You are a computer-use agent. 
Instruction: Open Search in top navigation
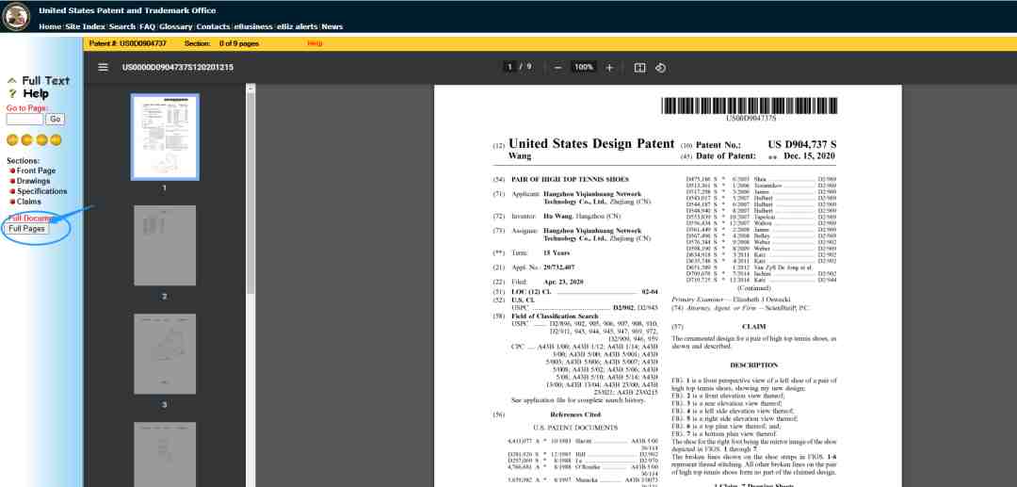[121, 26]
